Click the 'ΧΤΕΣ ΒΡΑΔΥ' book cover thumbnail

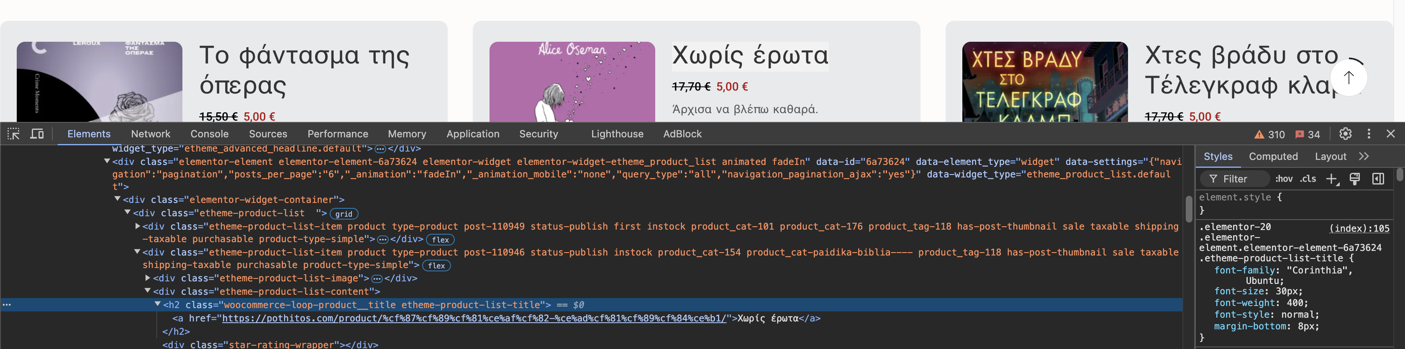1044,82
